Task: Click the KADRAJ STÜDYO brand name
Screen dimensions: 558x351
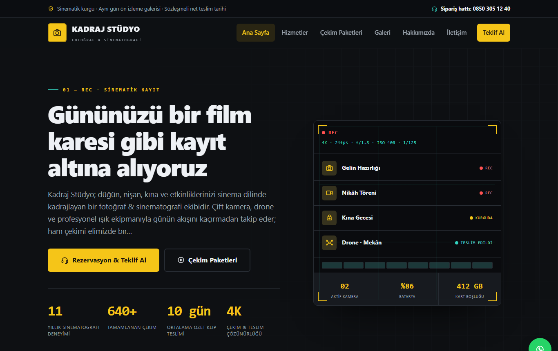Action: (106, 29)
